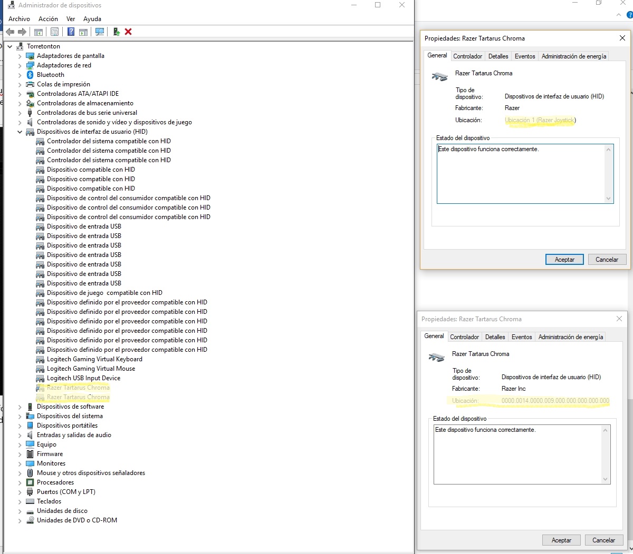Screen dimensions: 633x554
Task: Click the device status text box in Razer Joystick dialog
Action: click(x=525, y=174)
